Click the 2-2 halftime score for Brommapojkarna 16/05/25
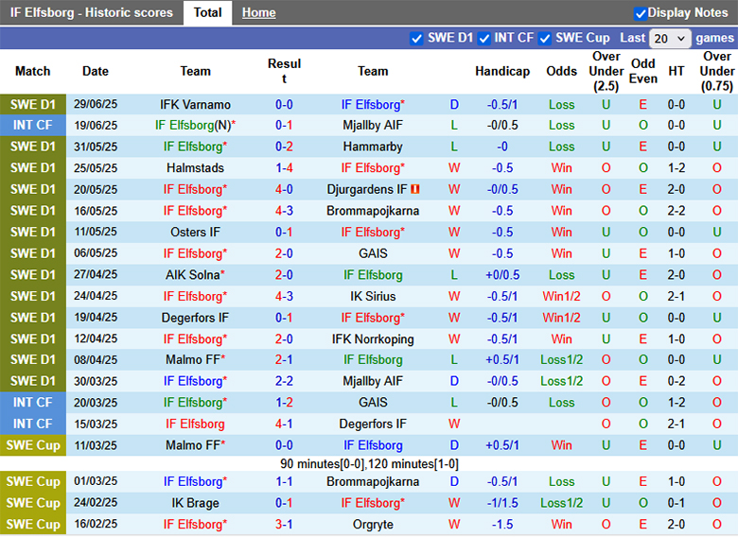This screenshot has width=738, height=537. click(676, 211)
